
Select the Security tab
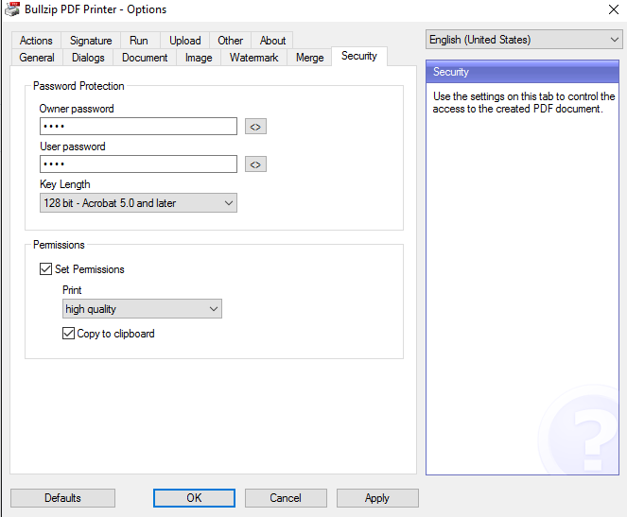click(359, 56)
